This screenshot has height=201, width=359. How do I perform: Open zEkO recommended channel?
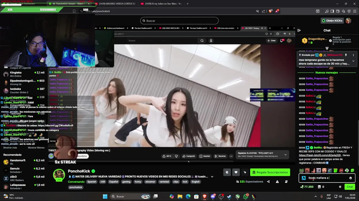24,178
